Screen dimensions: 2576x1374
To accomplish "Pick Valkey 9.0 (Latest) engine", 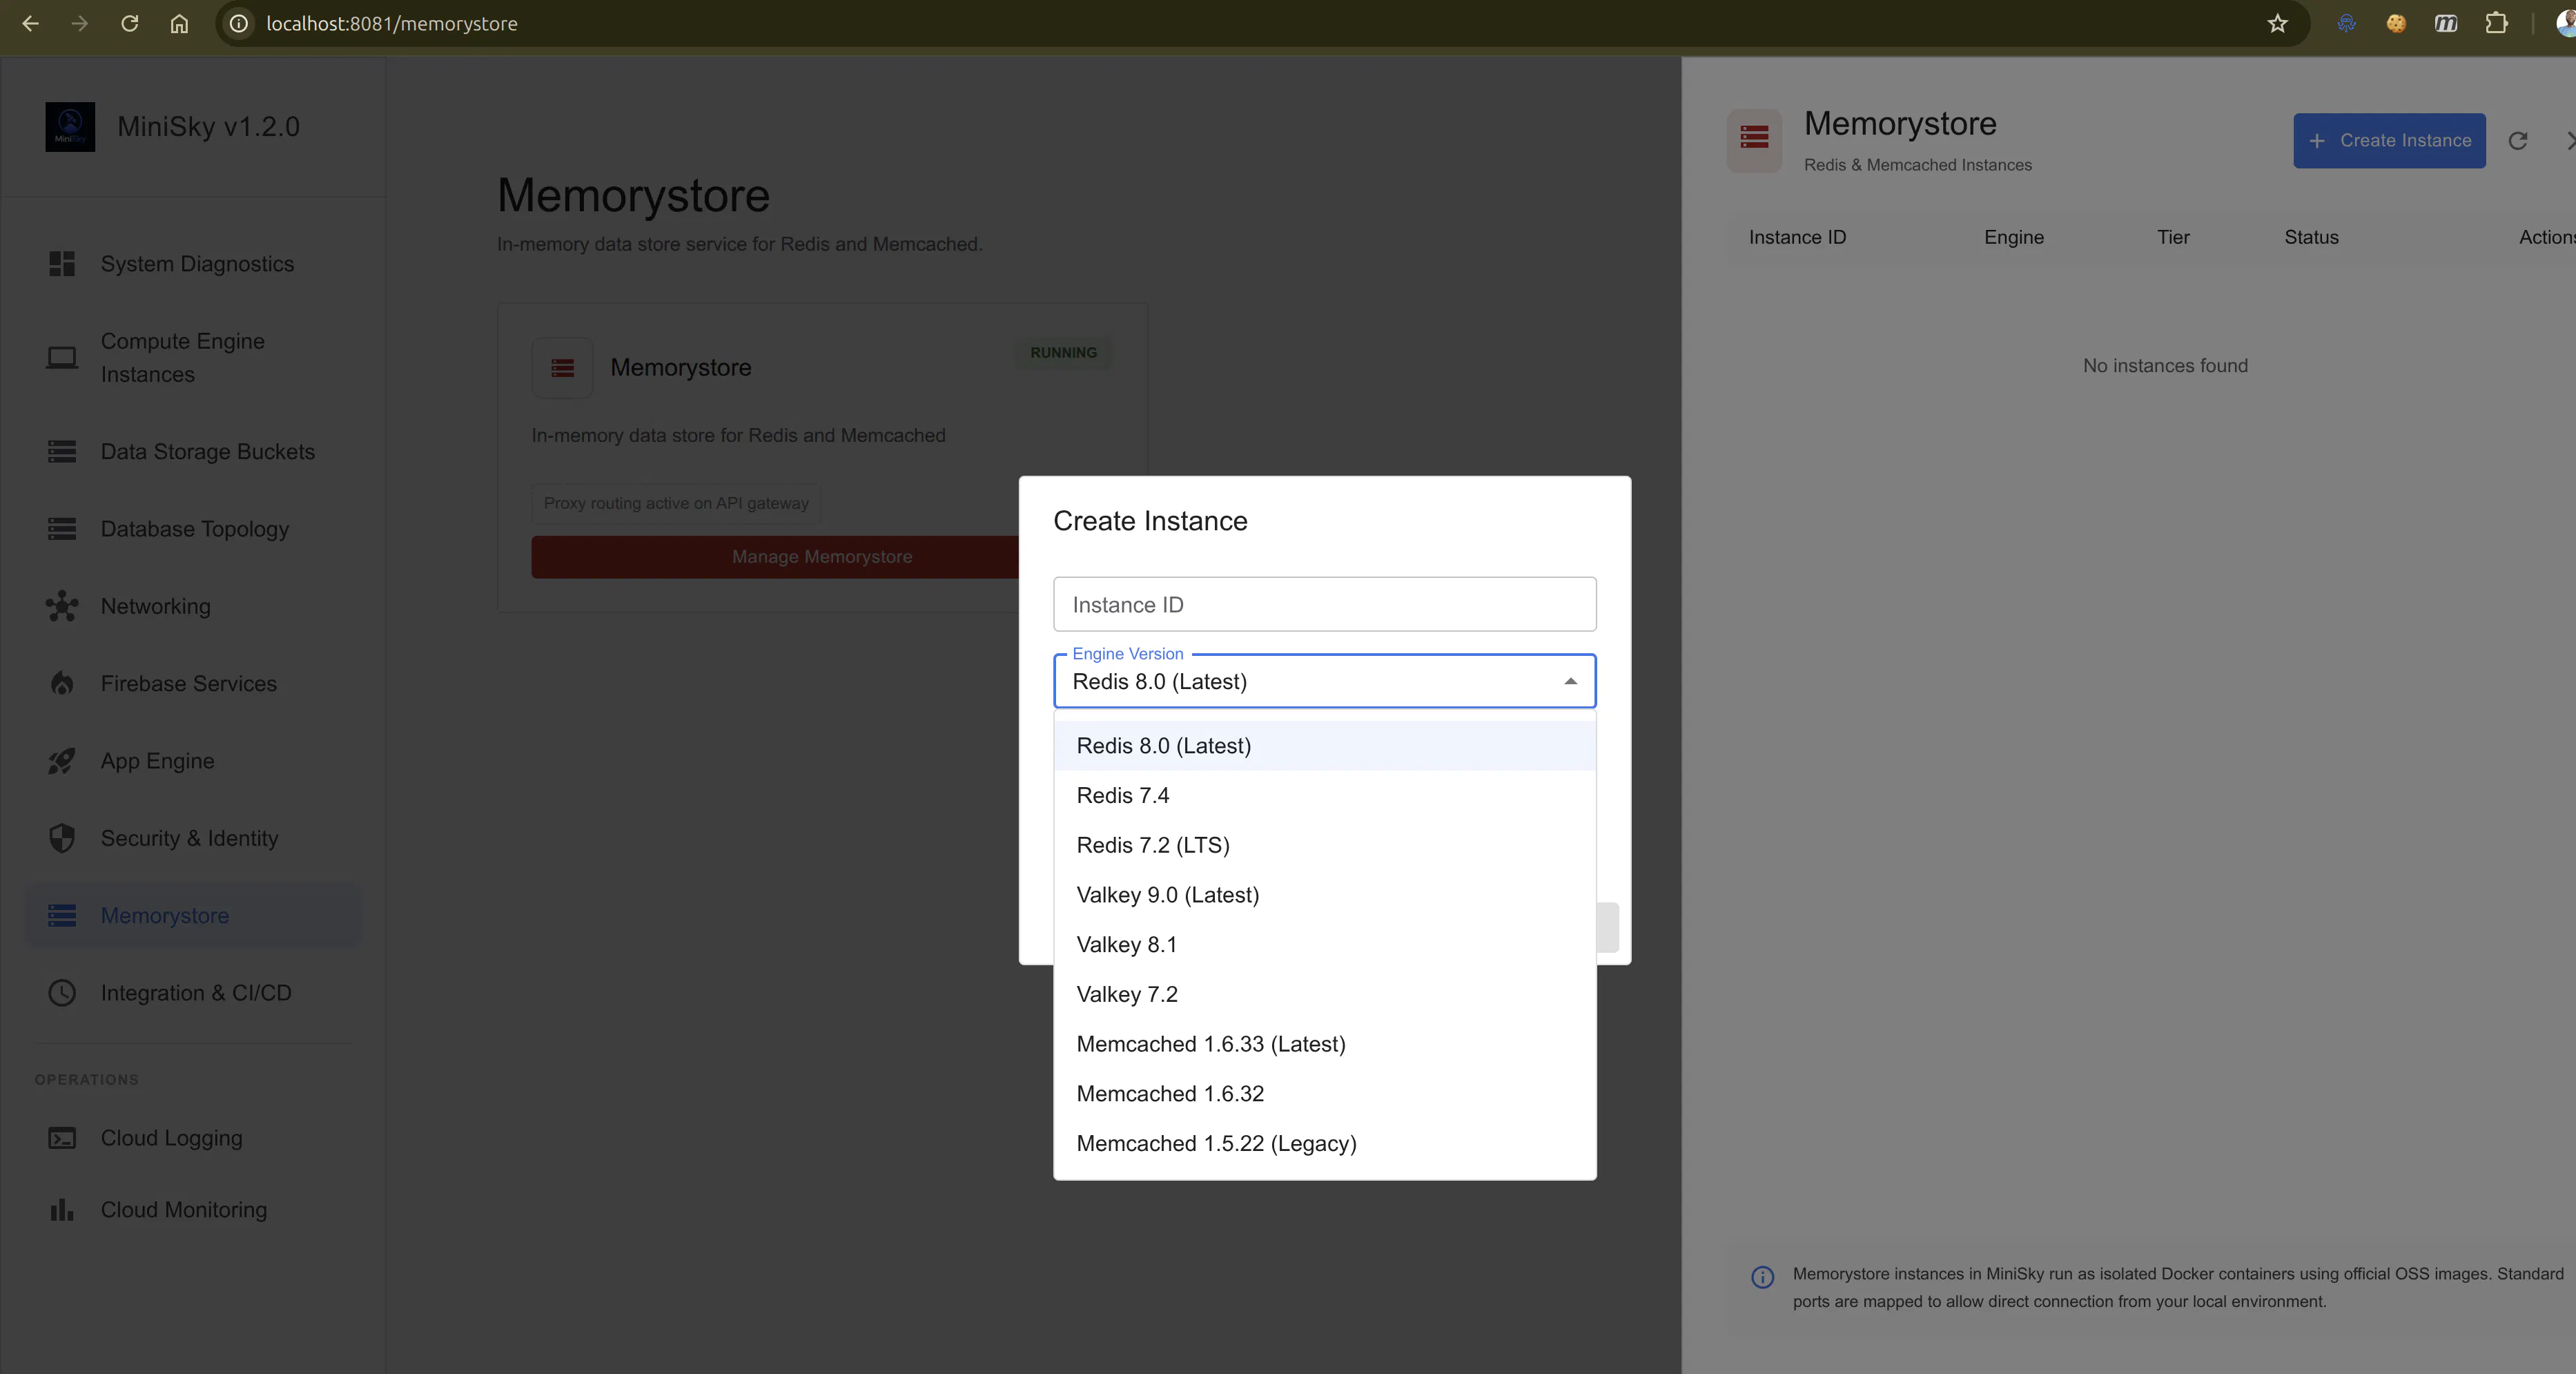I will (1324, 895).
